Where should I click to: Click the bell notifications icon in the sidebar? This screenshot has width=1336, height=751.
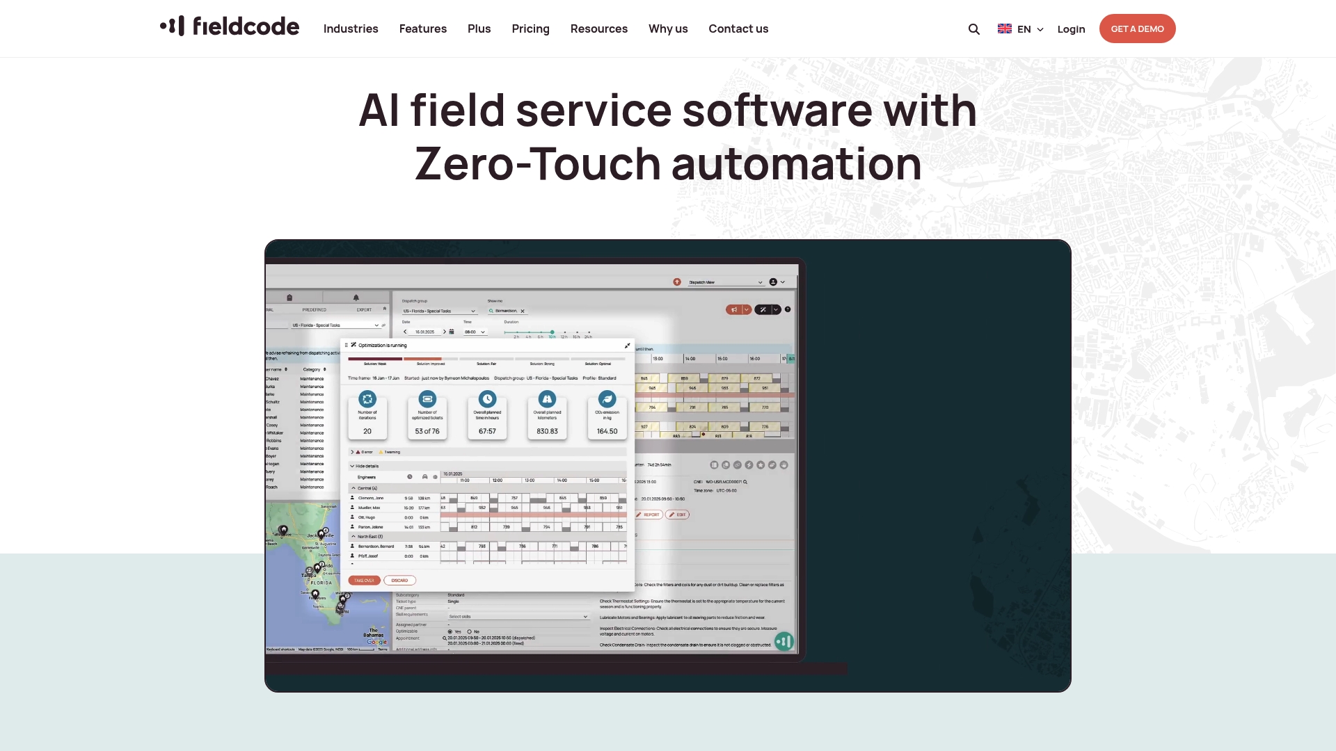click(356, 298)
